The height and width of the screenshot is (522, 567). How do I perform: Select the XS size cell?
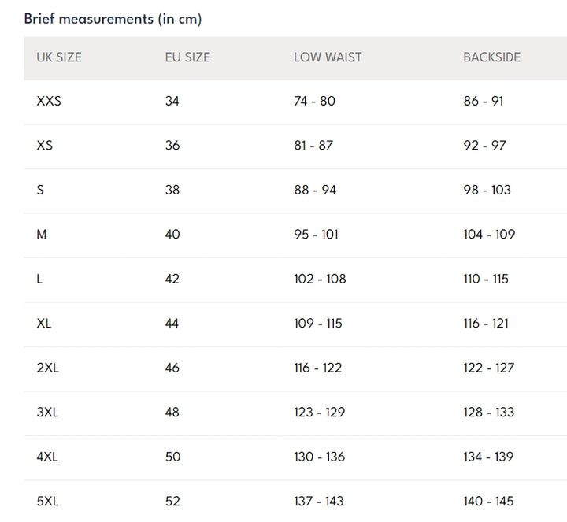[44, 146]
